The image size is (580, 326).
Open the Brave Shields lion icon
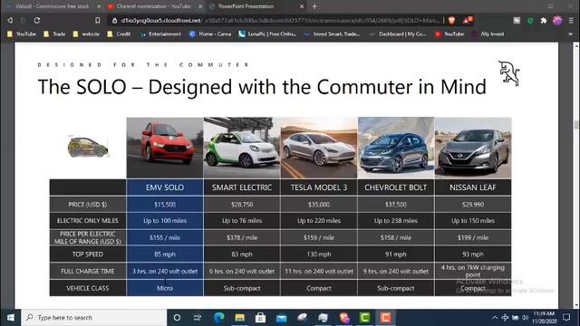[451, 20]
